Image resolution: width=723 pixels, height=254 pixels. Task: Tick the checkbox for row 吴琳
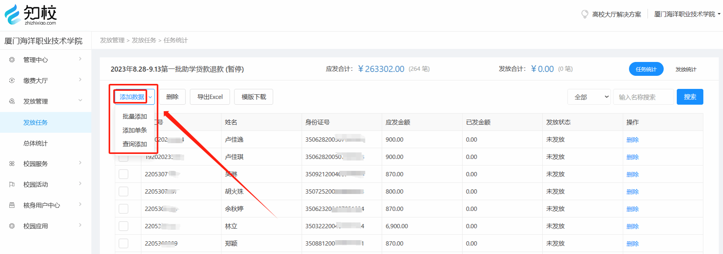(x=123, y=174)
